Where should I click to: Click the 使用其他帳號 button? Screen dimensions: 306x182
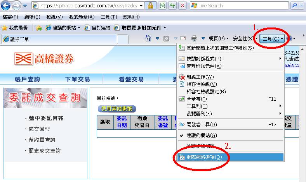tap(116, 109)
